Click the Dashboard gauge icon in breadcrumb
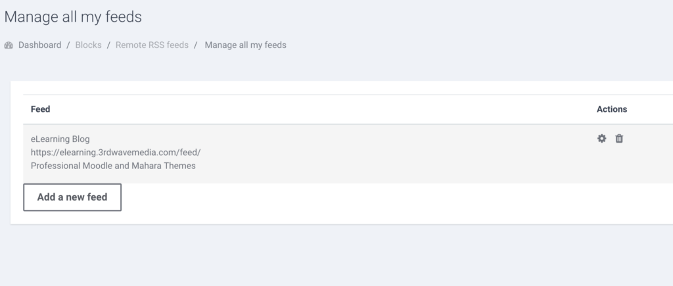 (9, 45)
